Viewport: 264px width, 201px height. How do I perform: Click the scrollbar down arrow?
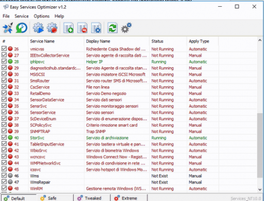coord(260,190)
